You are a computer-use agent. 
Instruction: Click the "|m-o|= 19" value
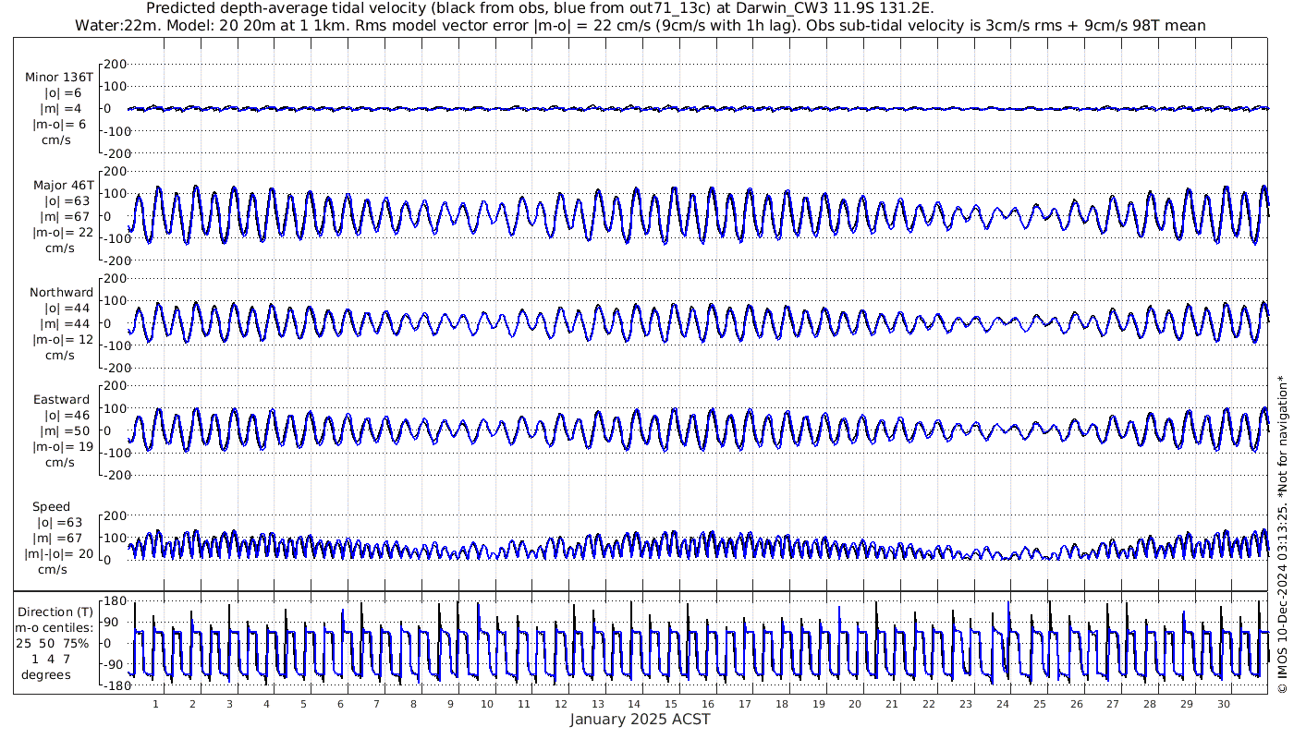61,446
